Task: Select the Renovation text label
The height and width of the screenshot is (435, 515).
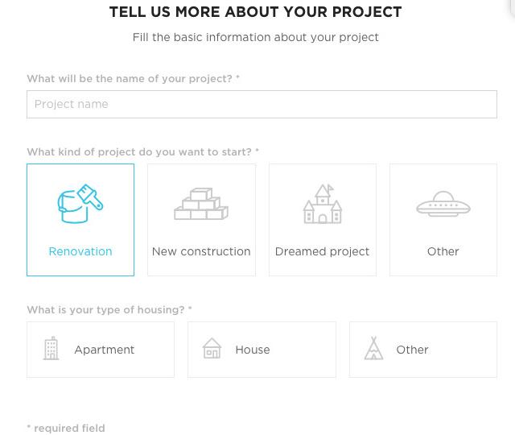Action: tap(80, 251)
